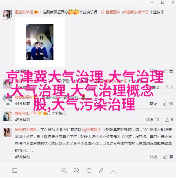Like the top comment with the 赞 thumbs-up
Screen dimensions: 176x178
click(168, 71)
